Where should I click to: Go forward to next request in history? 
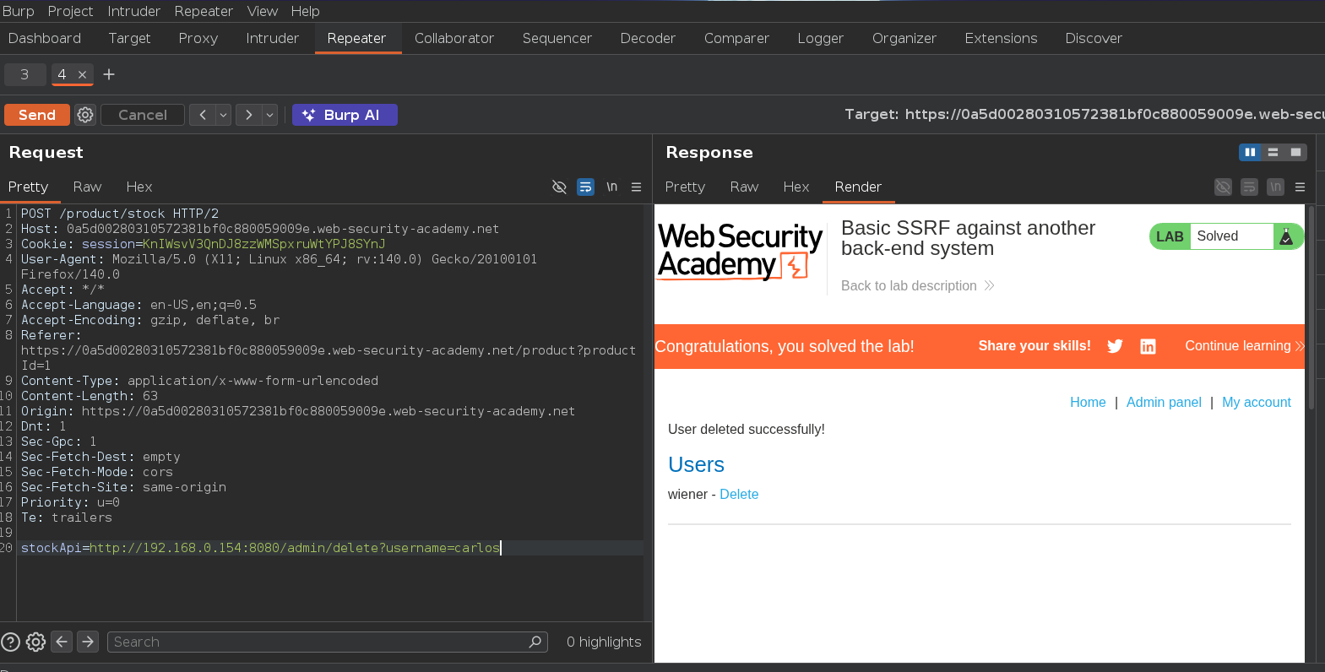248,115
